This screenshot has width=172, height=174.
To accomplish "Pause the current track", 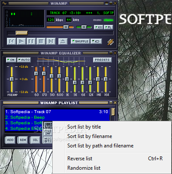I will click(x=31, y=42).
